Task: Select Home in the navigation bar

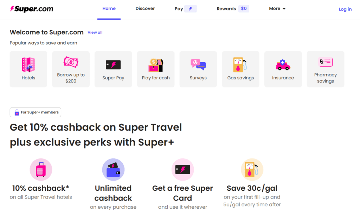Action: point(109,8)
